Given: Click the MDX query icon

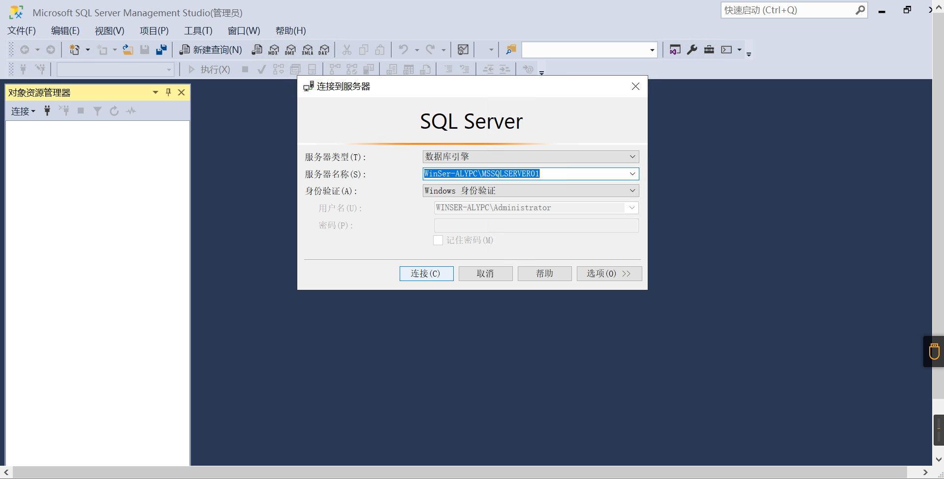Looking at the screenshot, I should pyautogui.click(x=274, y=50).
